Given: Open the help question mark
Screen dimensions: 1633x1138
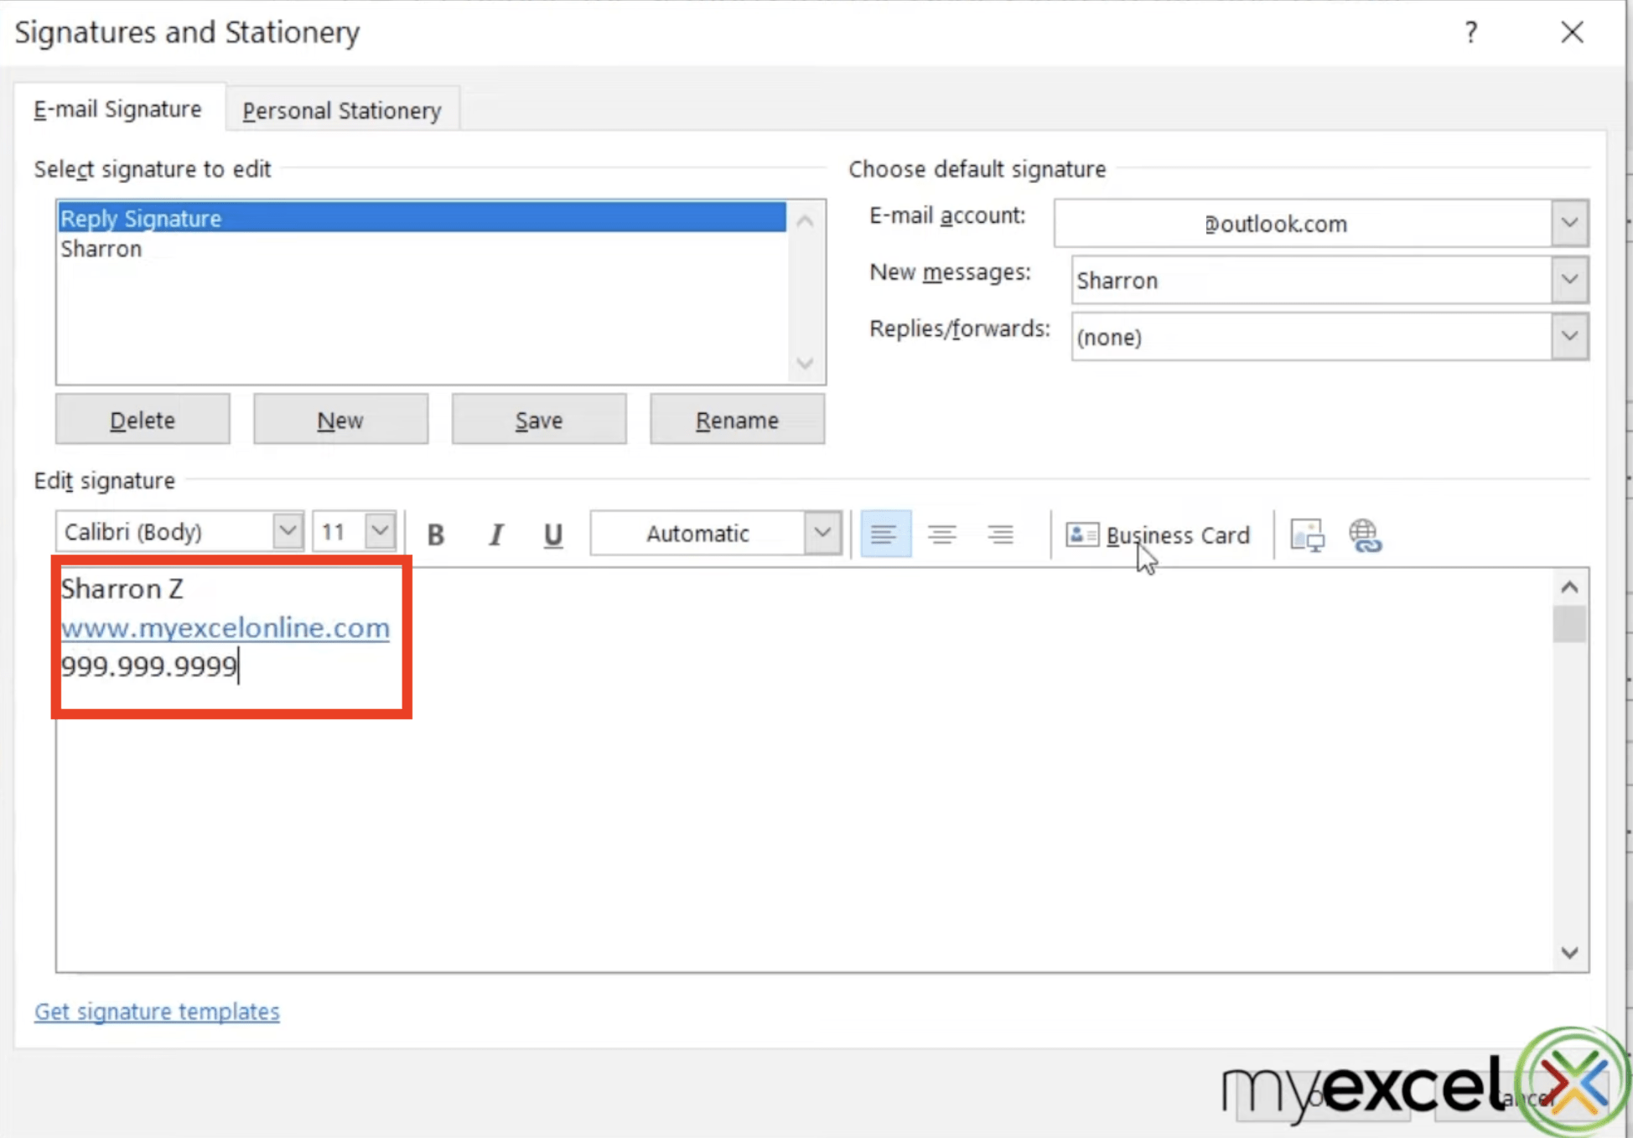Looking at the screenshot, I should coord(1471,33).
